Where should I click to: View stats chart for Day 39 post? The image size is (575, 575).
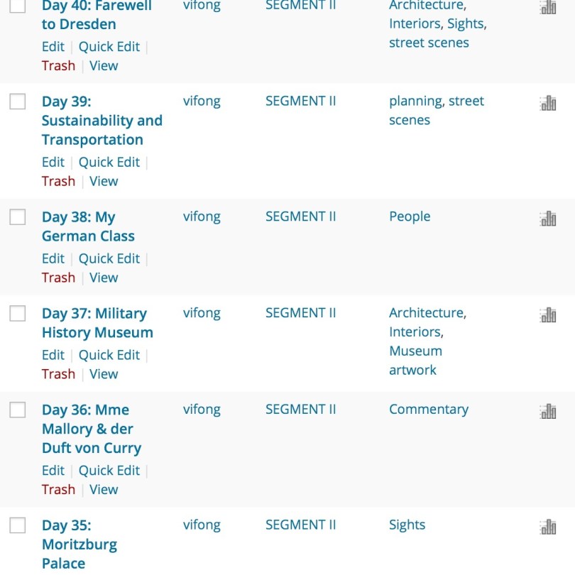547,104
